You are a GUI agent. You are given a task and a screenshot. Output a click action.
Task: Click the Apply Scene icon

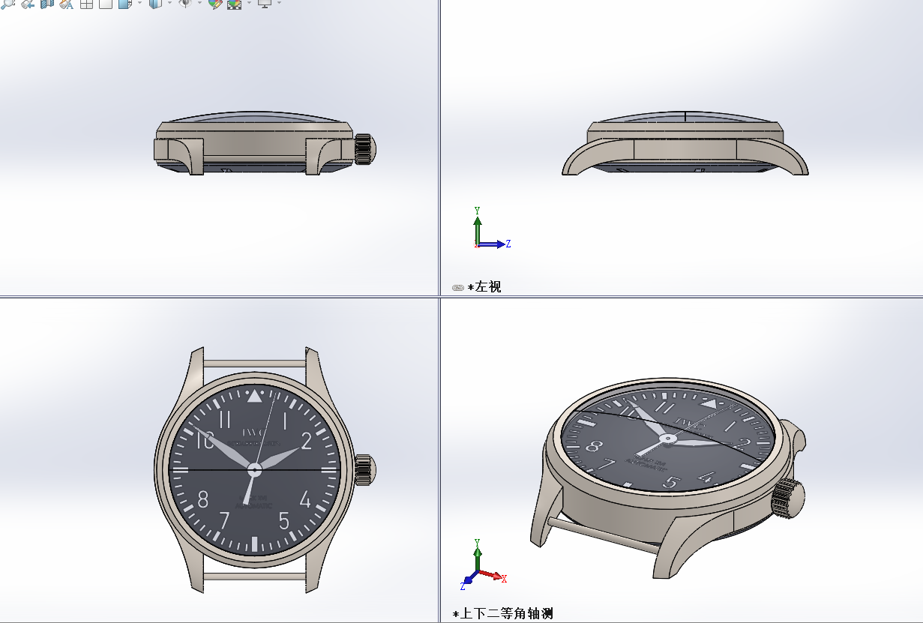pyautogui.click(x=234, y=3)
